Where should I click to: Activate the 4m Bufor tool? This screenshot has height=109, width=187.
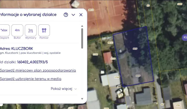pyautogui.click(x=17, y=30)
